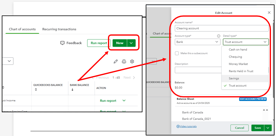The image size is (276, 136).
Task: Click the green New button
Action: coord(120,43)
